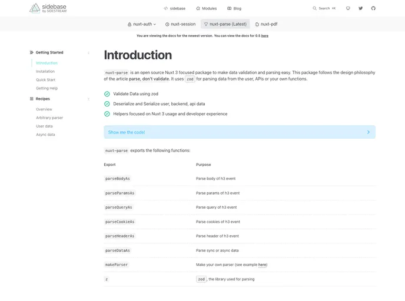This screenshot has height=301, width=405.
Task: Click the checkmark icon beside Validate Data
Action: pyautogui.click(x=107, y=94)
